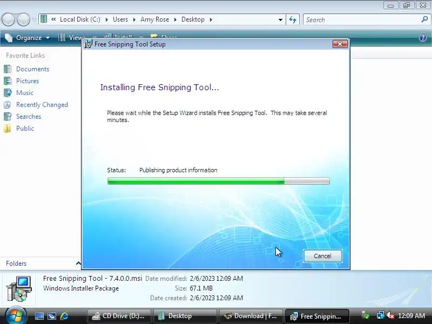Click the Public folder icon
The image size is (432, 324).
click(x=8, y=129)
